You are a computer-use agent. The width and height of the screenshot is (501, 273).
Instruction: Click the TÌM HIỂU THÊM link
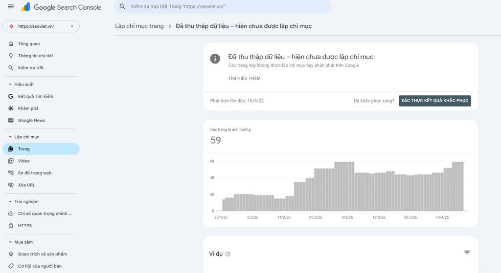(244, 79)
